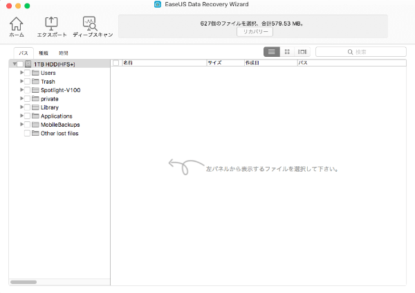
Task: Check the 1TB HDD(HFS+) checkbox
Action: [20, 64]
